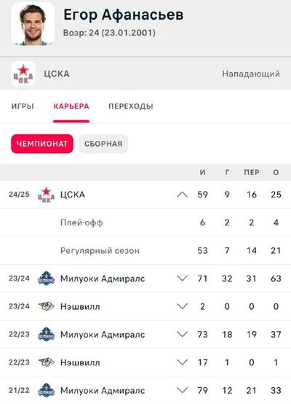Click Milwaukee Admirals logo in 22/23 row
The image size is (291, 404).
[47, 335]
